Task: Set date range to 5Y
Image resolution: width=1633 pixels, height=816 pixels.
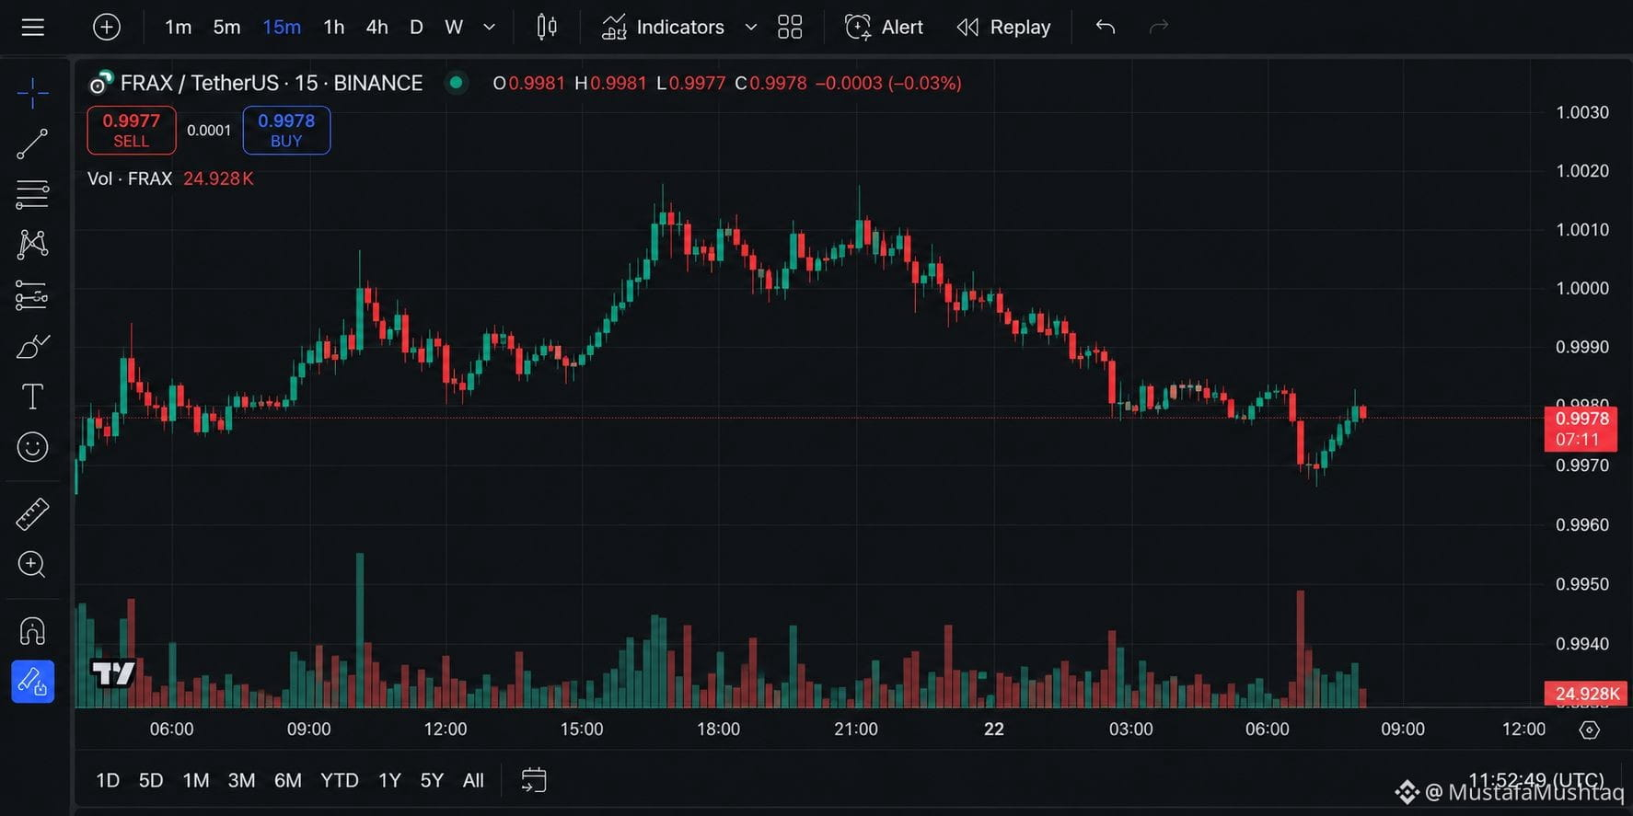Action: (x=432, y=780)
